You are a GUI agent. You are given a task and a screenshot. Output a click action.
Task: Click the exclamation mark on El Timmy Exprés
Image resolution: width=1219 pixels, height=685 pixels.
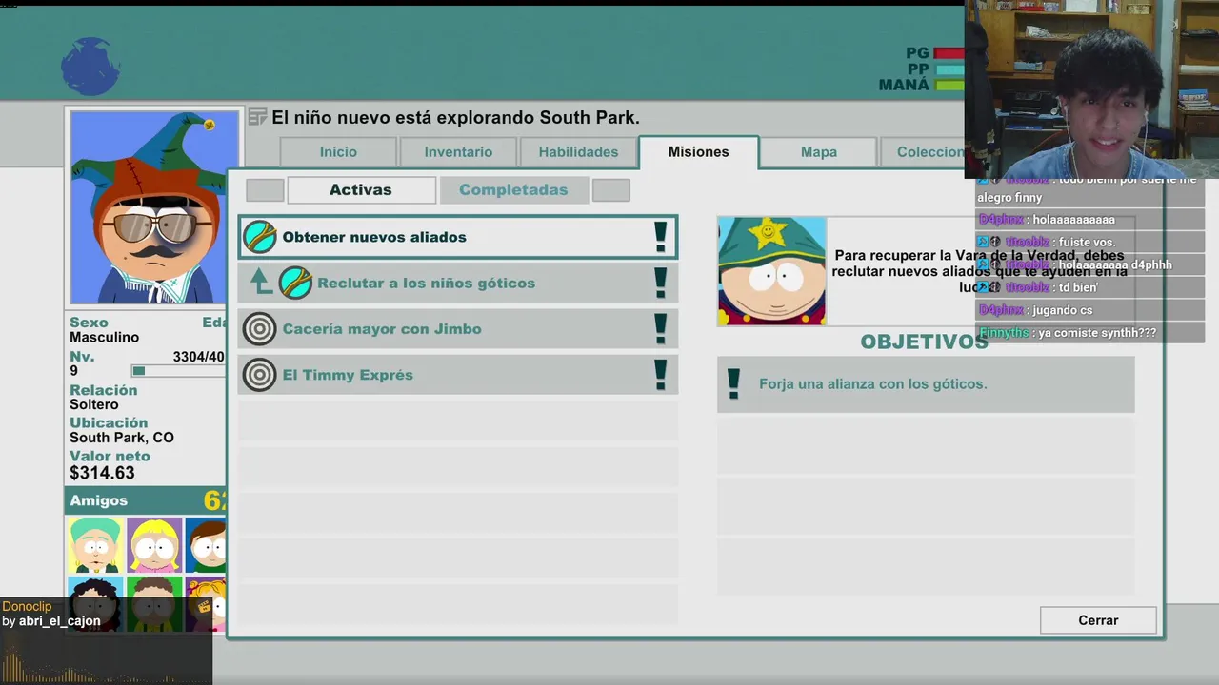[660, 374]
